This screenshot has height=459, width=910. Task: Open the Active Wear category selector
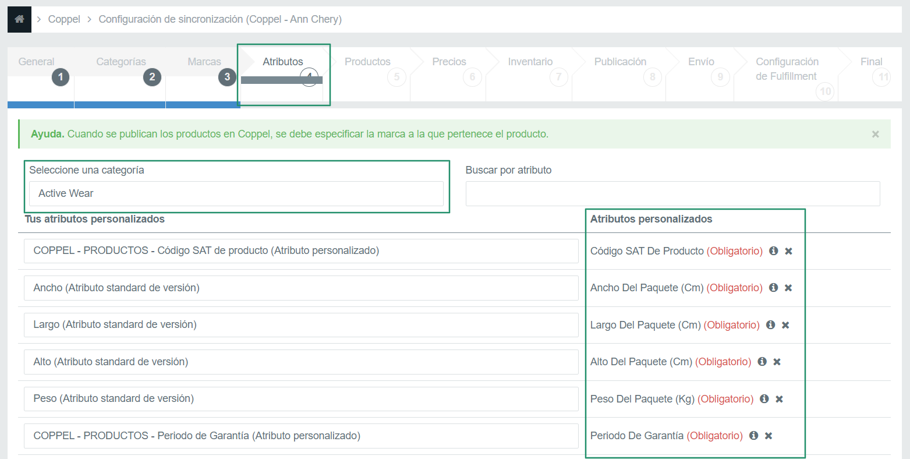click(236, 193)
